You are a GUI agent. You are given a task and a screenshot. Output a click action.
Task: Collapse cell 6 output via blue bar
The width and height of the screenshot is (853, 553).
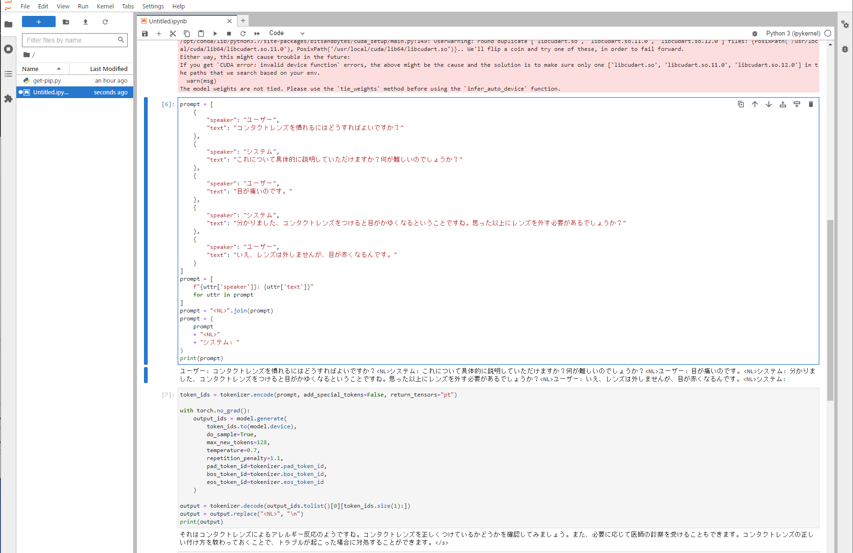coord(146,375)
